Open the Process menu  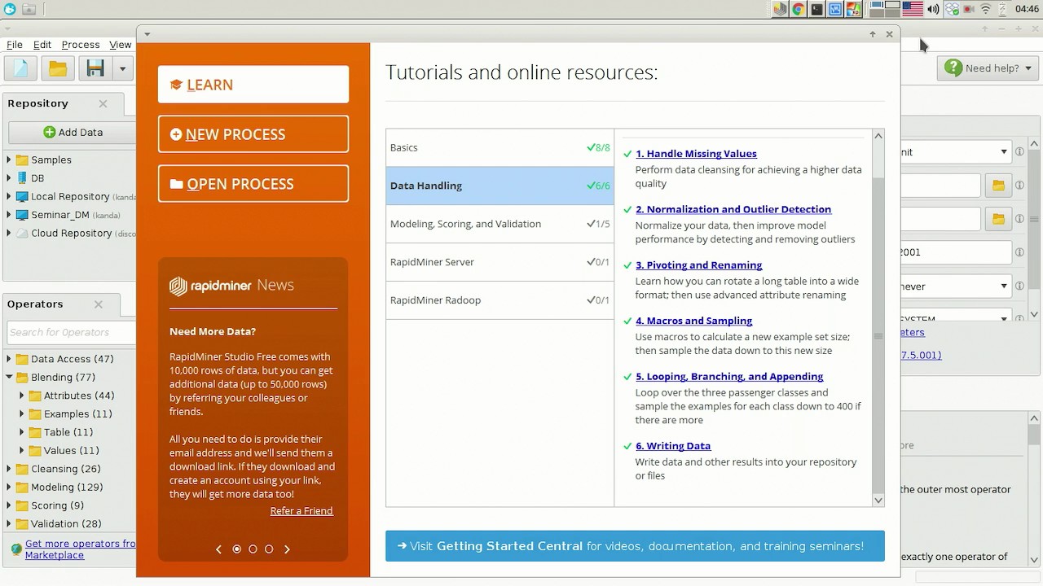click(x=81, y=45)
